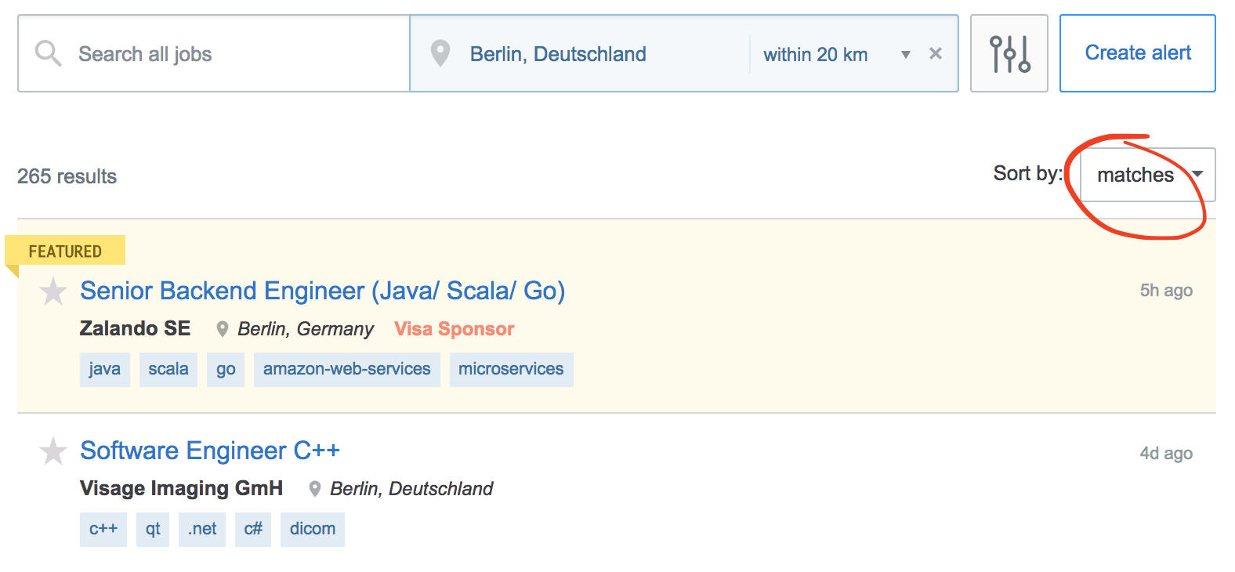Viewport: 1235px width, 572px height.
Task: Select the 'dicom' skill tag
Action: (x=312, y=529)
